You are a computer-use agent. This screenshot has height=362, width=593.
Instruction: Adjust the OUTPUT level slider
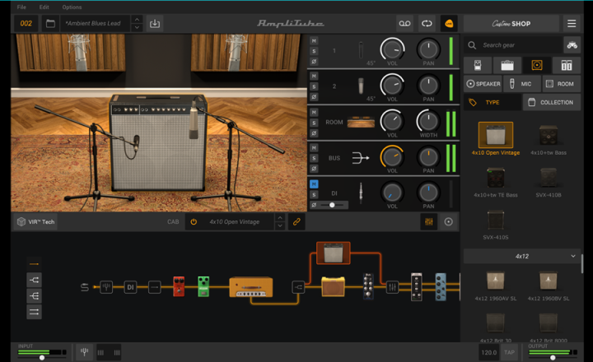coord(553,357)
